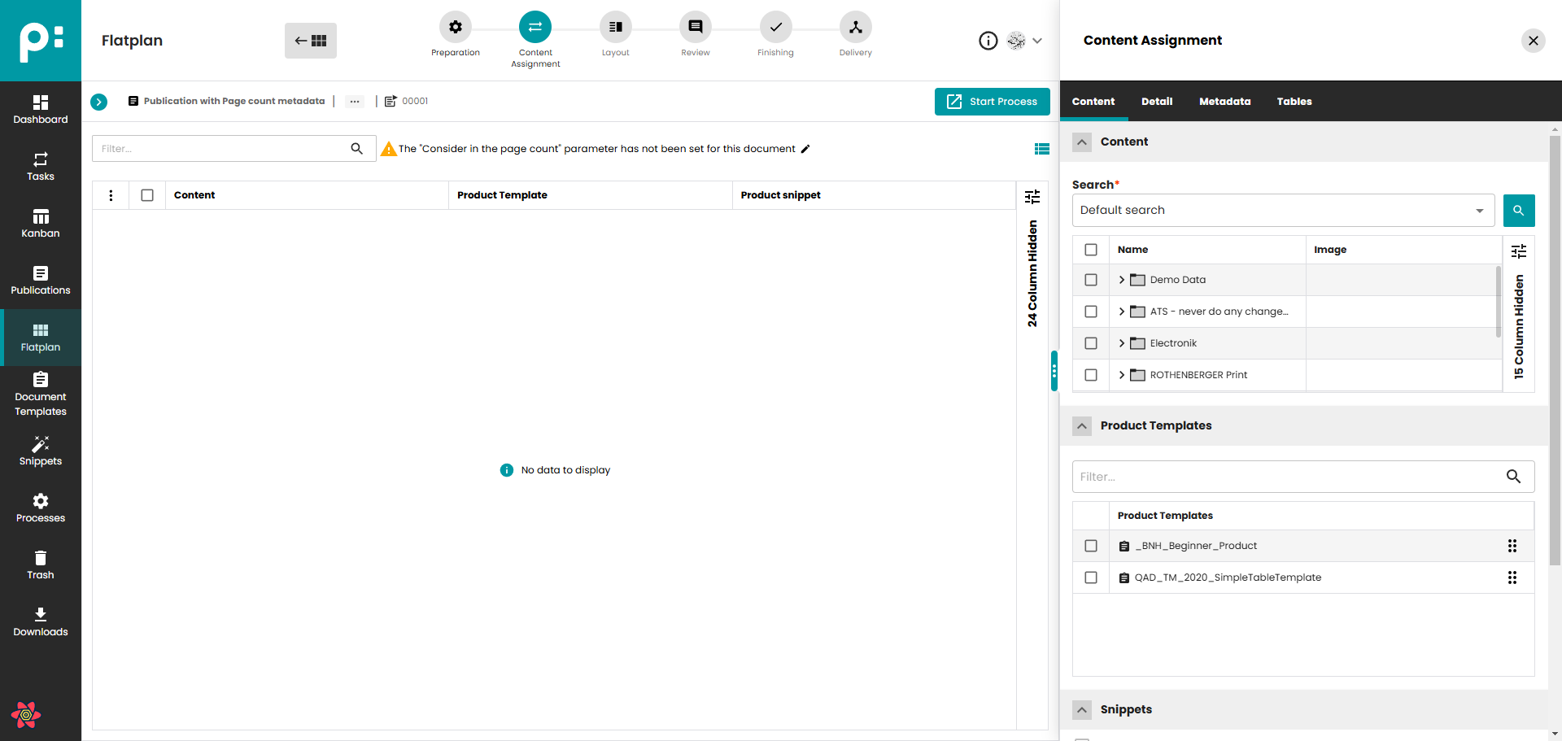The height and width of the screenshot is (741, 1562).
Task: Run the default search with magnifier button
Action: coord(1518,211)
